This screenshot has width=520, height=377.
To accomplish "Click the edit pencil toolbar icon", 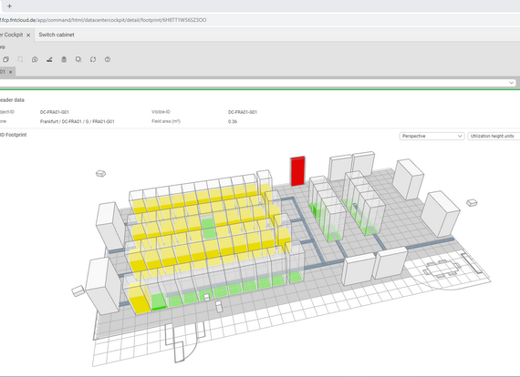I will pos(49,59).
